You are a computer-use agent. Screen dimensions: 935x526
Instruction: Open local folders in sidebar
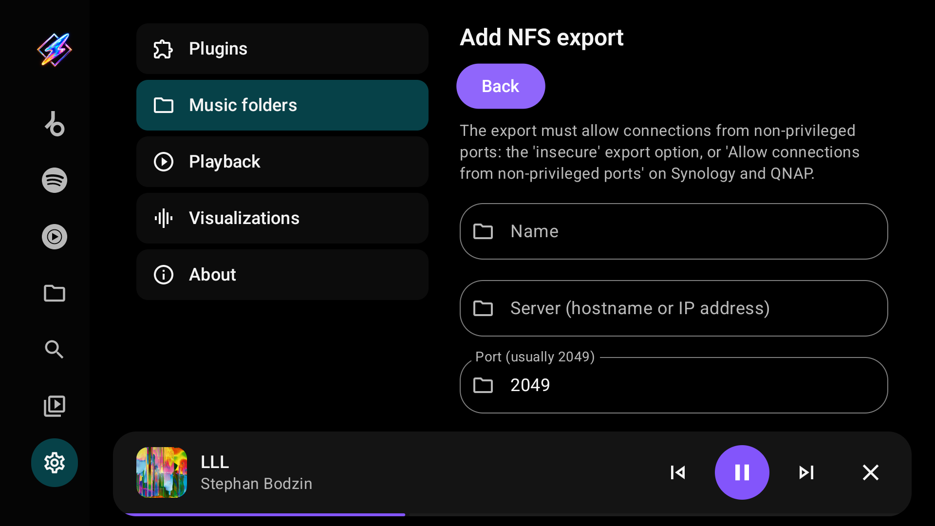pyautogui.click(x=55, y=293)
